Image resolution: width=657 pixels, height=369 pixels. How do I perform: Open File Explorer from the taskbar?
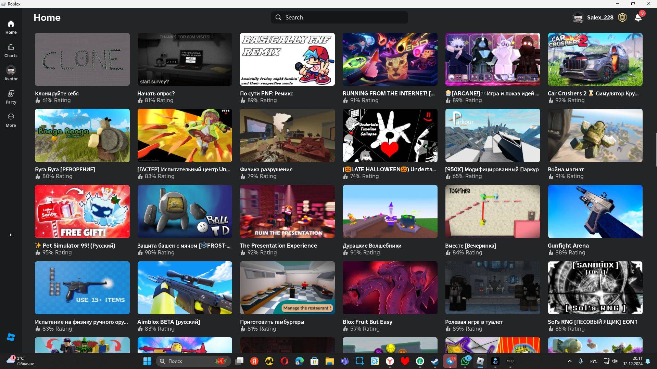point(330,361)
